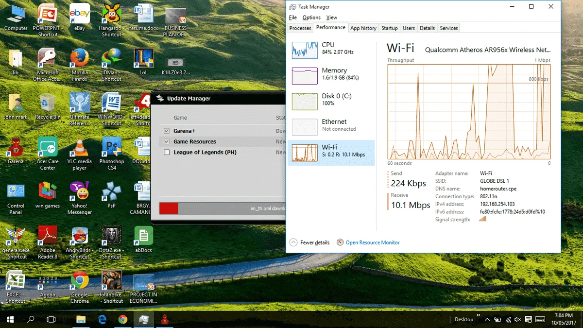Viewport: 583px width, 328px height.
Task: Open the Hangaroo shortcut icon
Action: [x=112, y=19]
